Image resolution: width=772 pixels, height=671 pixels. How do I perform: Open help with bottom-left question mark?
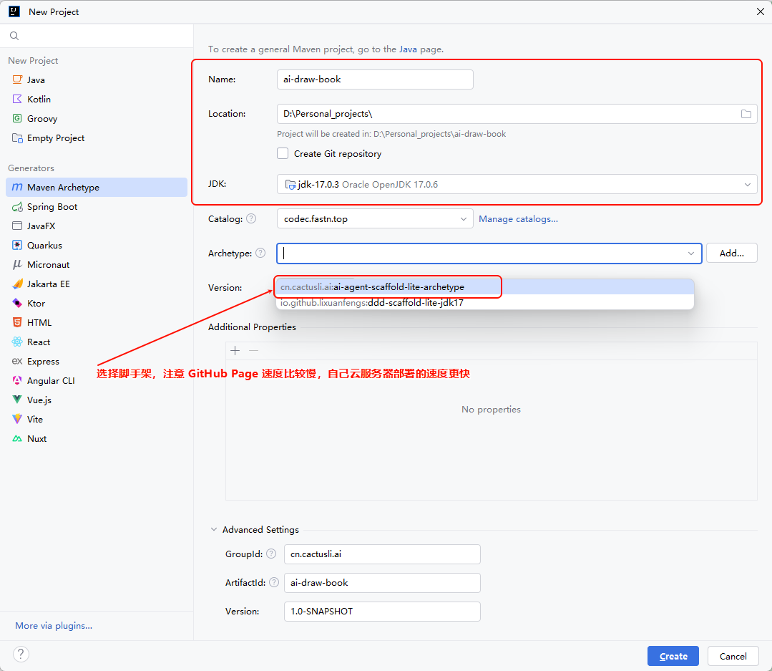(x=21, y=655)
